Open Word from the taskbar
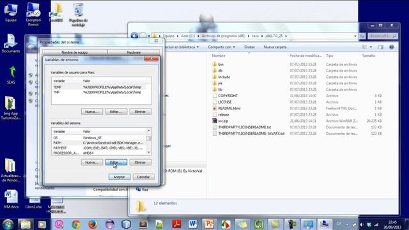Viewport: 409px width, 230px height. click(193, 224)
